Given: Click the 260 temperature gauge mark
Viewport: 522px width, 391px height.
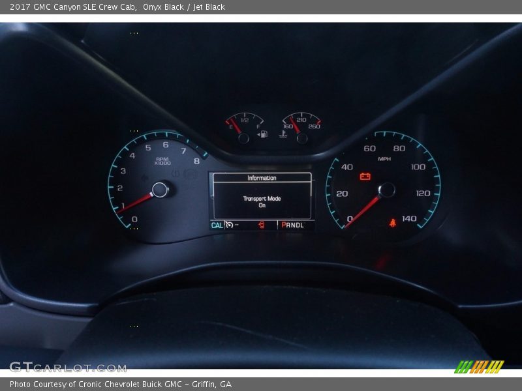Looking at the screenshot, I should coord(315,126).
